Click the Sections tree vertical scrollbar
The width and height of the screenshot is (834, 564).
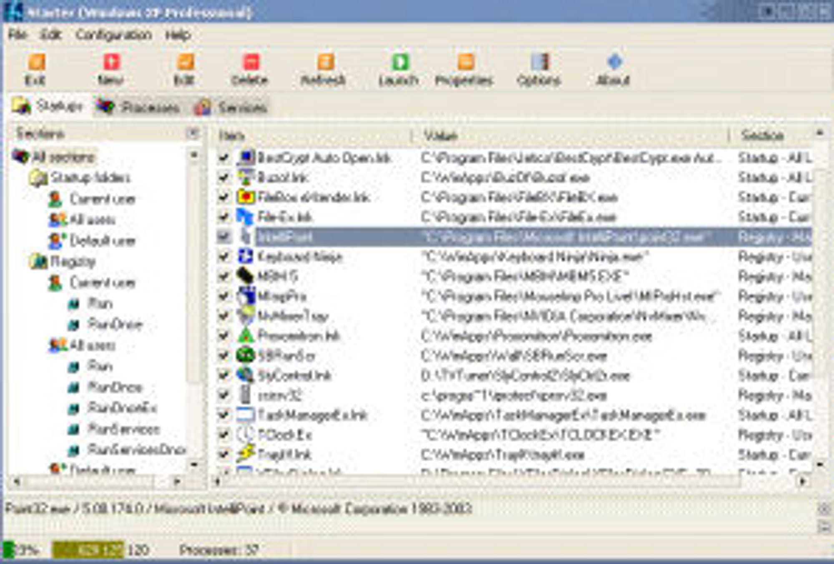point(194,309)
